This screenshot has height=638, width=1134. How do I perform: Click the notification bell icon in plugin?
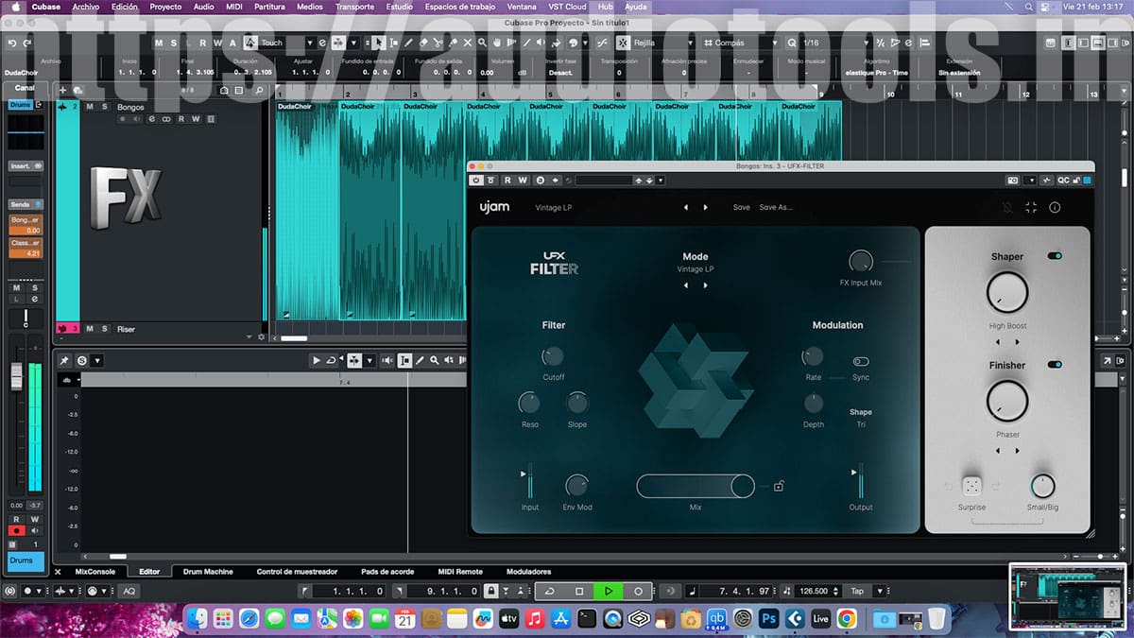[x=1007, y=207]
